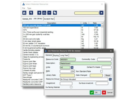132x99 pixels.
Task: Select row Linseed oil putty
Action: (x=33, y=70)
